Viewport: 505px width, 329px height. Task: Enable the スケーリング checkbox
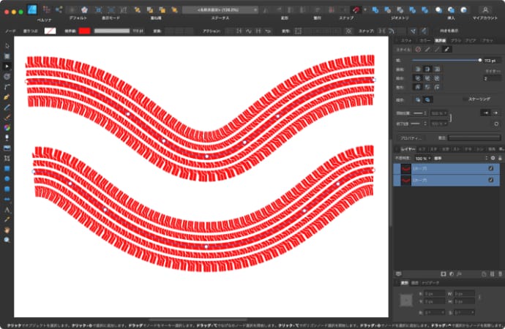[x=463, y=98]
